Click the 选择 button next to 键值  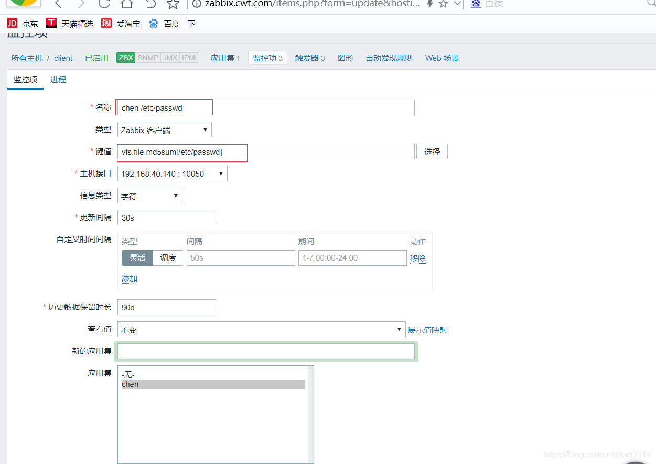432,152
